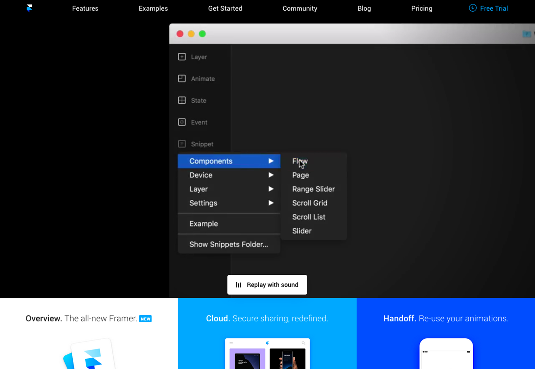Click the State grid icon in the sidebar

[182, 100]
